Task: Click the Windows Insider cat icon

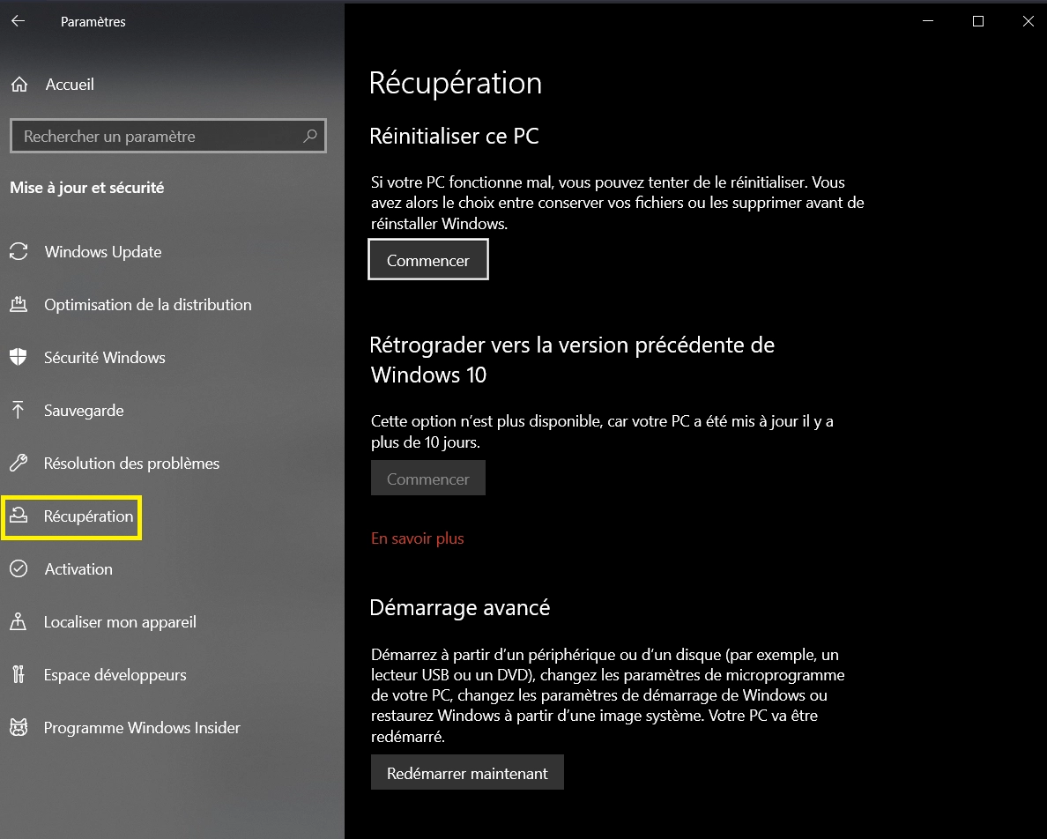Action: pyautogui.click(x=19, y=727)
